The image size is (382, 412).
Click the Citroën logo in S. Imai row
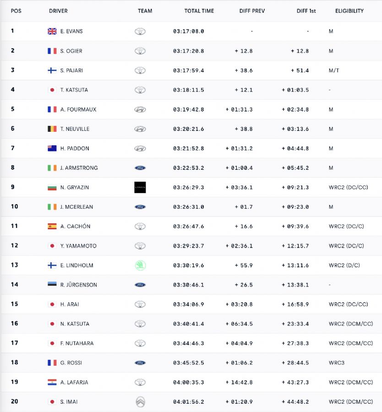pos(141,402)
